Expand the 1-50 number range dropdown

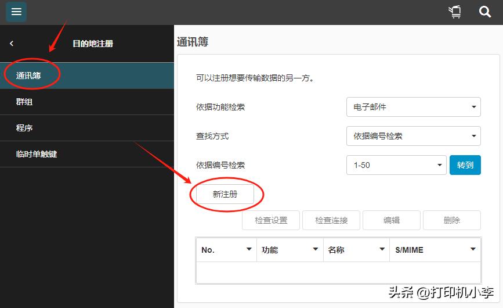pos(396,165)
